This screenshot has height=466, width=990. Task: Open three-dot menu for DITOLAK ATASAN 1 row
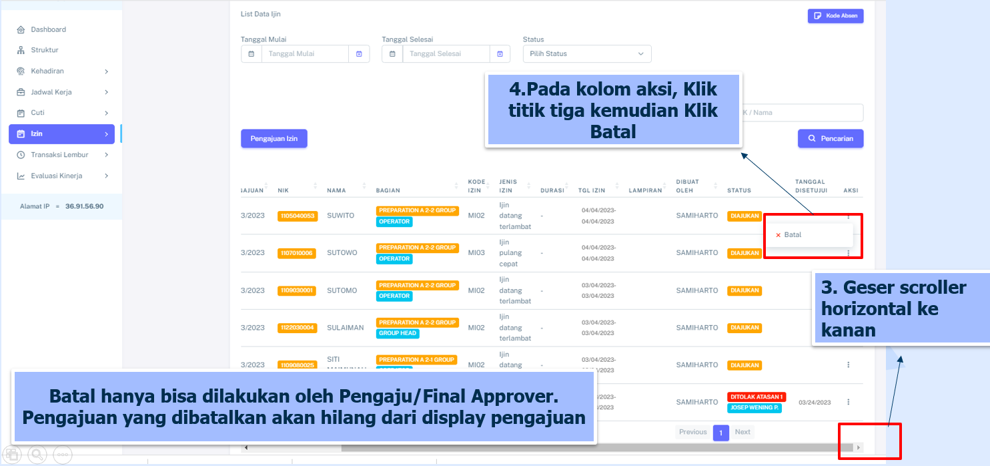click(x=848, y=402)
